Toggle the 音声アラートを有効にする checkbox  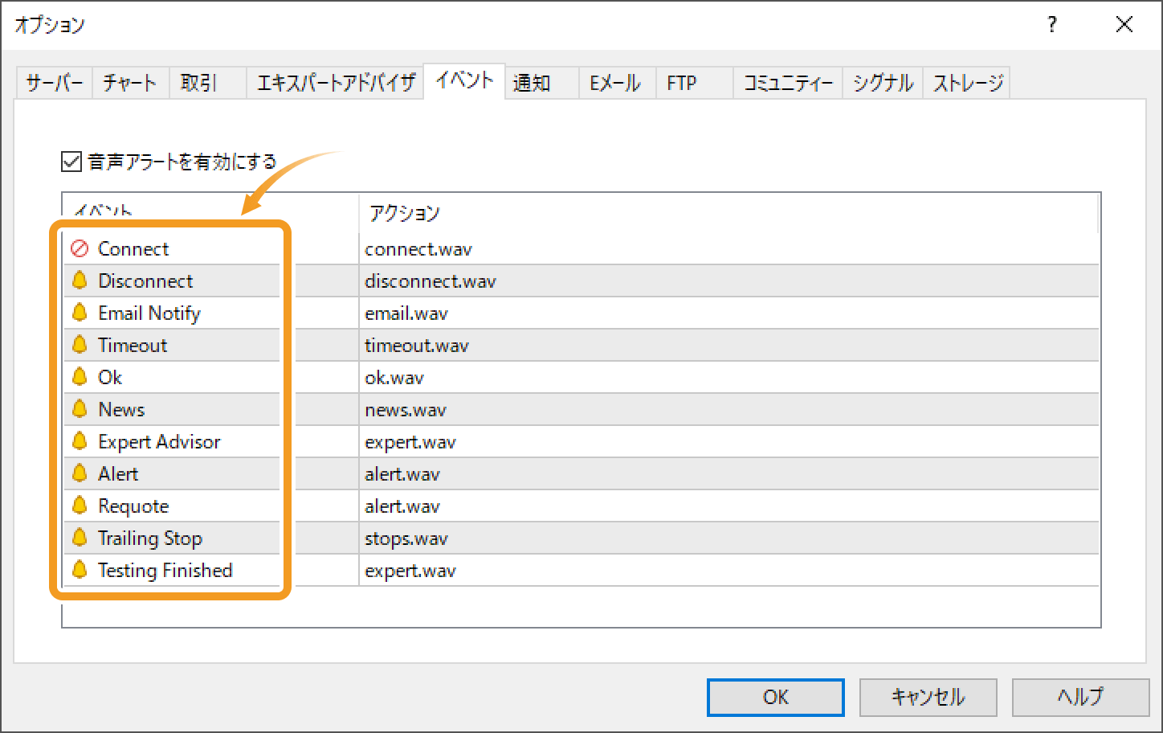click(x=69, y=161)
